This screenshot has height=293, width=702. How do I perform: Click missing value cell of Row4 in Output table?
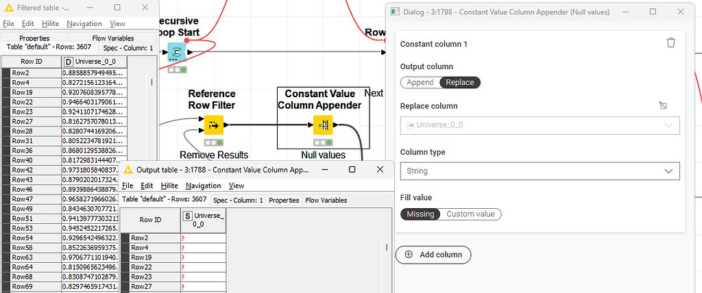pyautogui.click(x=203, y=247)
